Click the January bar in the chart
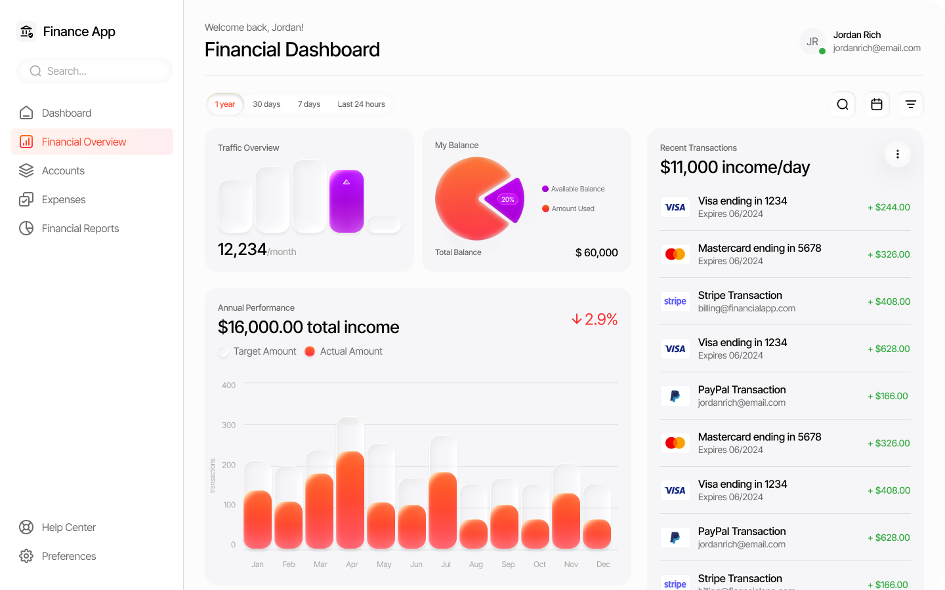The image size is (945, 590). (258, 519)
